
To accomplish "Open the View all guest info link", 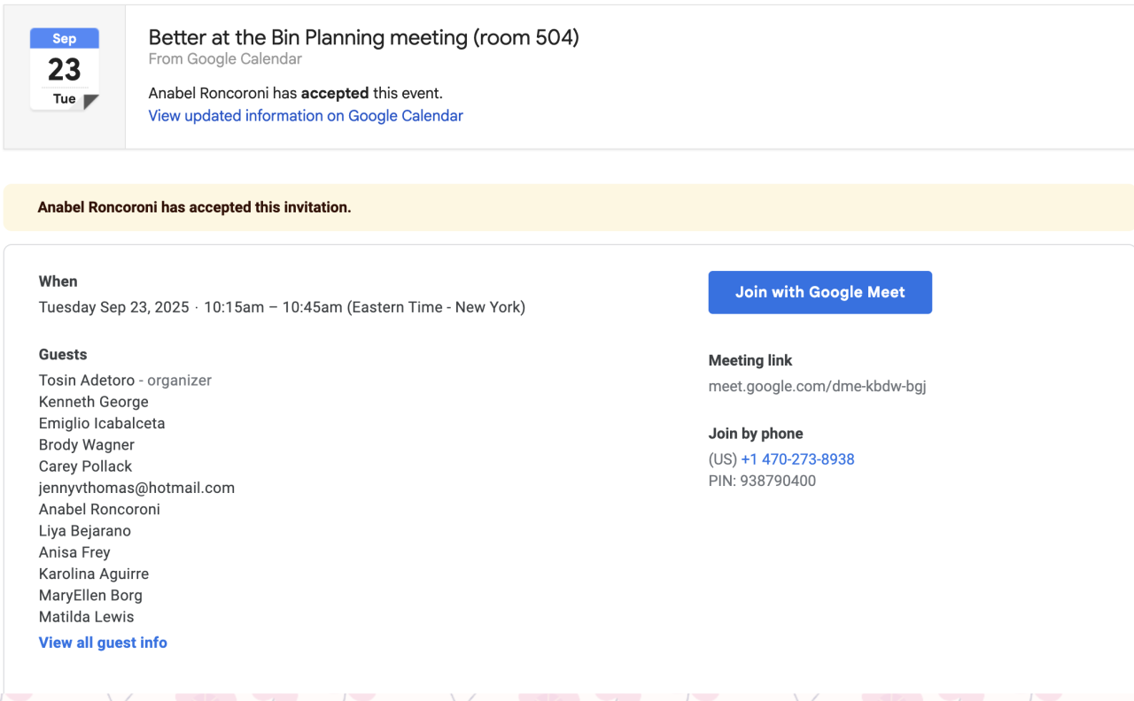I will pyautogui.click(x=103, y=643).
